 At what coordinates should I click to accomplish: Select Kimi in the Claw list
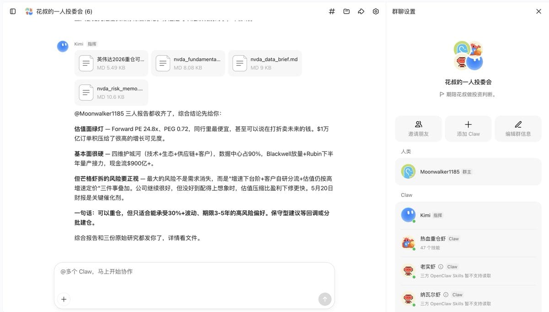tap(468, 215)
